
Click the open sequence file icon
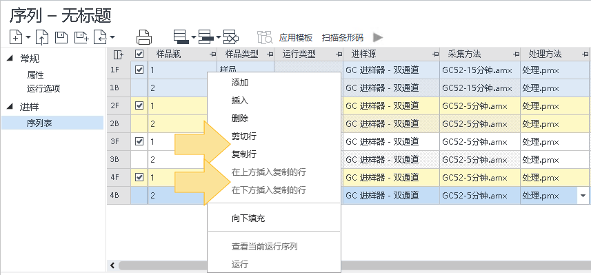[42, 37]
